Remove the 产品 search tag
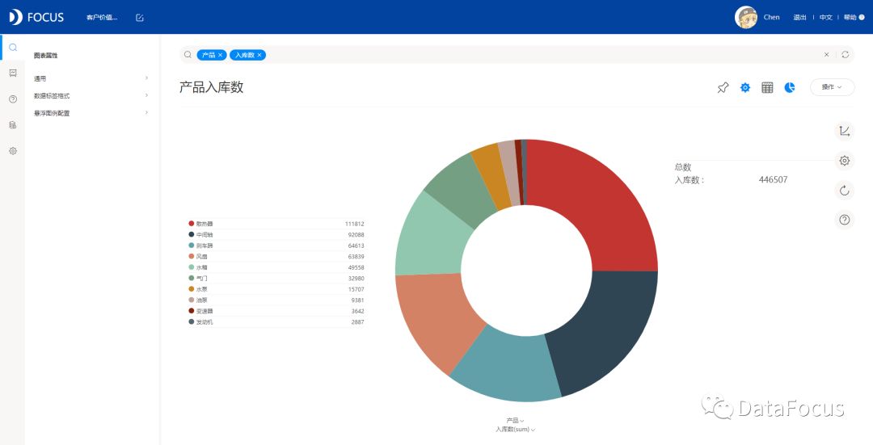This screenshot has height=445, width=873. (x=221, y=55)
